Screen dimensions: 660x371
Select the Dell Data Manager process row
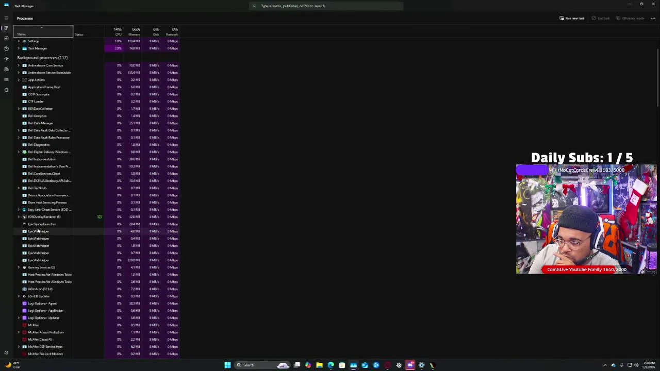[x=96, y=123]
